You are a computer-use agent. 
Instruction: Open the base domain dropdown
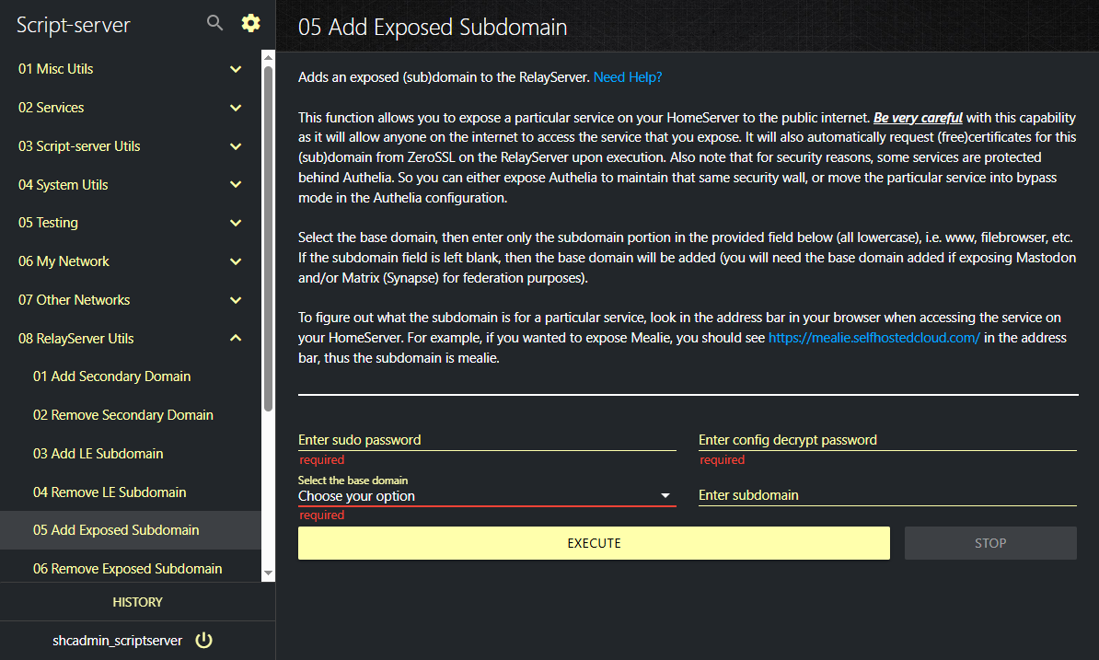coord(486,496)
